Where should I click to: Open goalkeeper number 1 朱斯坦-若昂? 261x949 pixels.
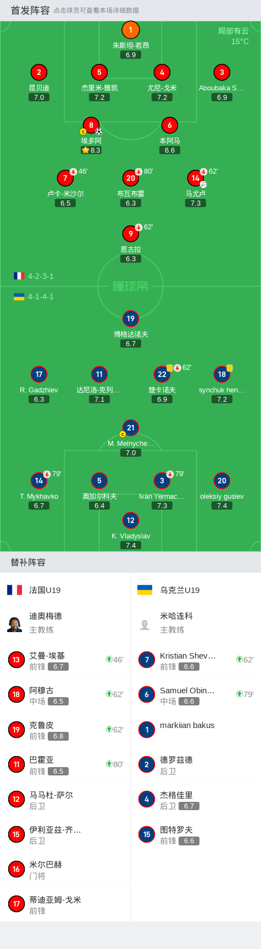point(130,30)
